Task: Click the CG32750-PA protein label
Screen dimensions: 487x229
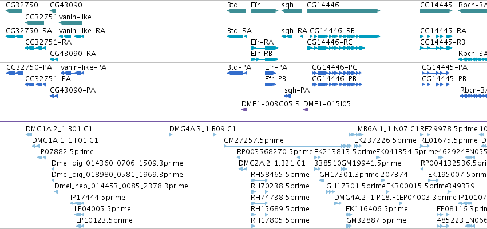Action: point(29,67)
